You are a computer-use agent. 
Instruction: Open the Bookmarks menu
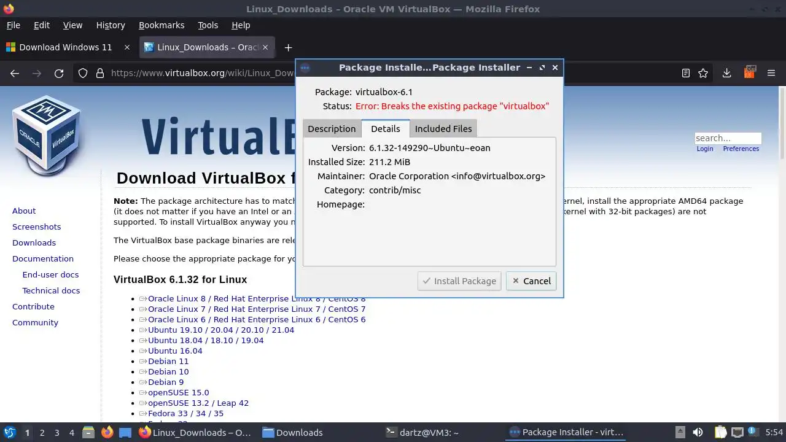pos(161,25)
